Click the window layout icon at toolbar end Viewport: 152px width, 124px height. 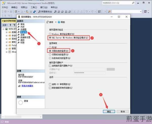click(145, 12)
